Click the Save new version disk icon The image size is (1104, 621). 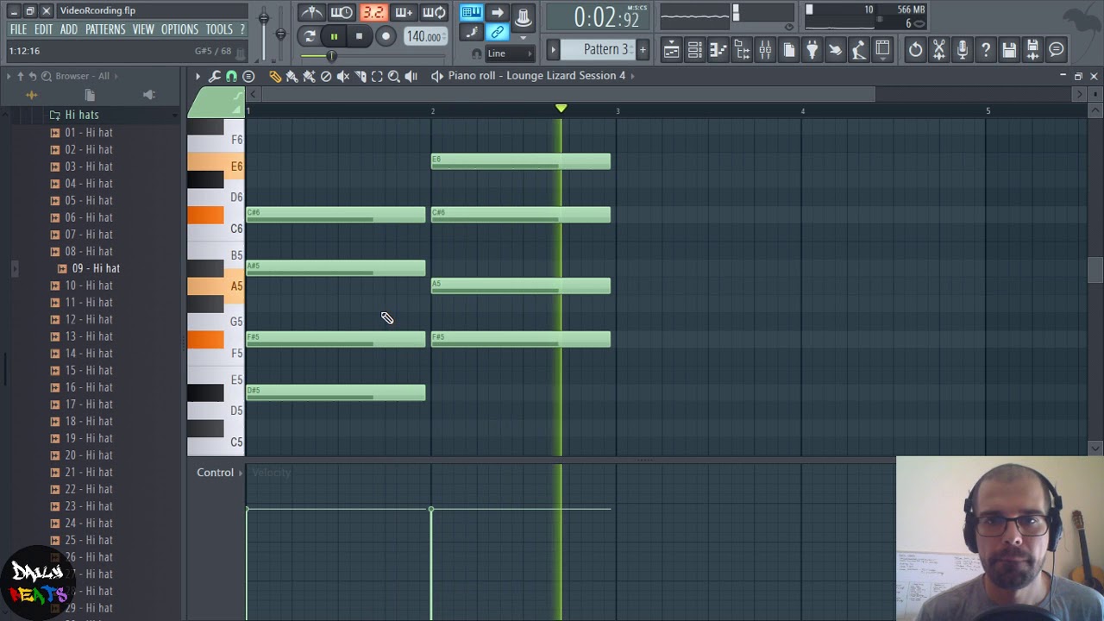[x=1032, y=50]
